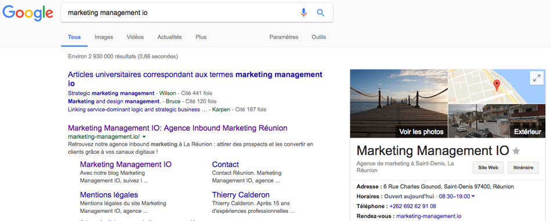Select the Tous tab
The height and width of the screenshot is (221, 551).
(74, 37)
